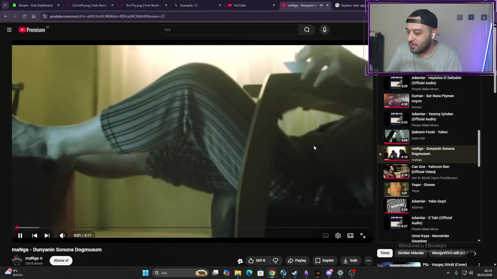Mute the maNga tab audio icon

coord(321,5)
